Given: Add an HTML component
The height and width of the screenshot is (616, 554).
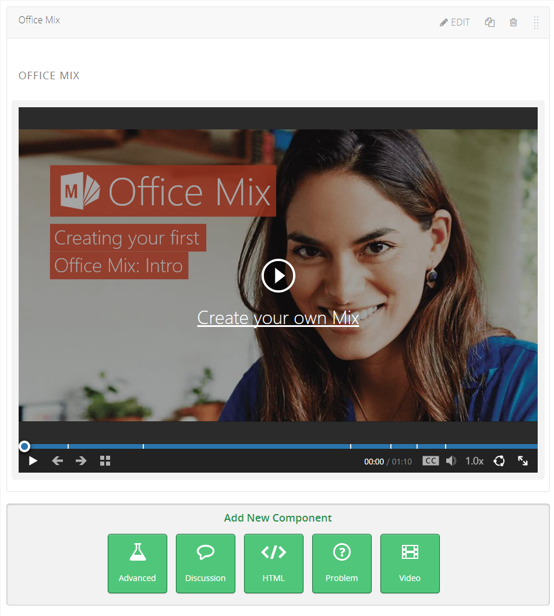Looking at the screenshot, I should 274,564.
